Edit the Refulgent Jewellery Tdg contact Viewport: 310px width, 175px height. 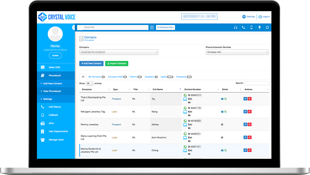(x=245, y=111)
